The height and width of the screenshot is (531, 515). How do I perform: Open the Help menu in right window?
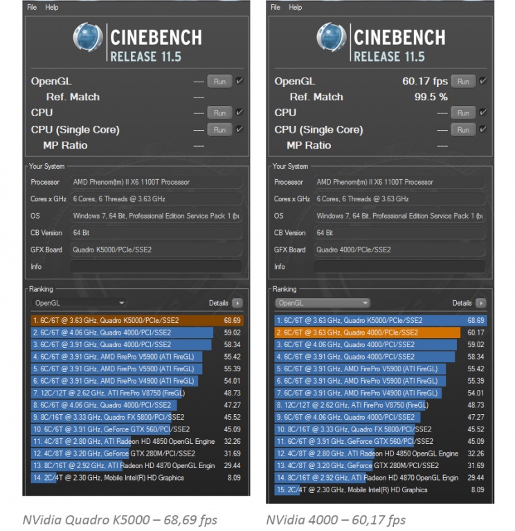pos(295,7)
